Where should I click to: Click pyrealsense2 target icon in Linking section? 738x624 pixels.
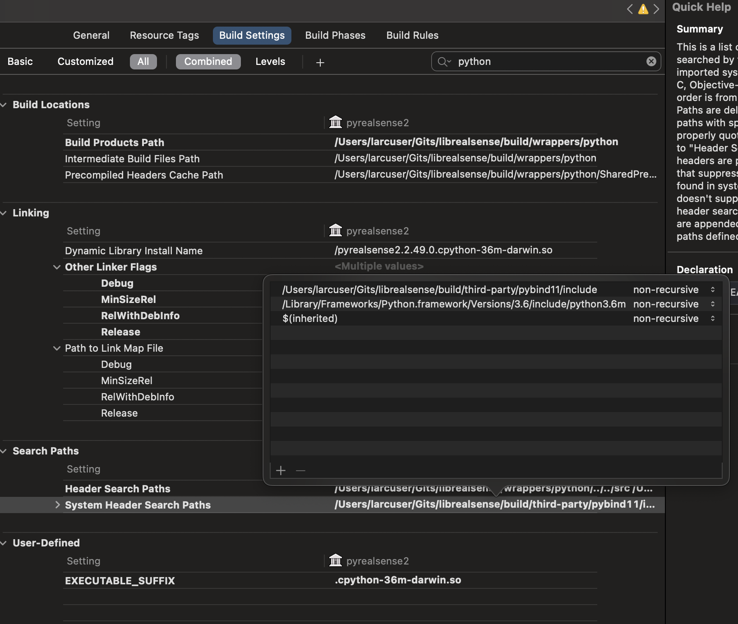coord(336,230)
